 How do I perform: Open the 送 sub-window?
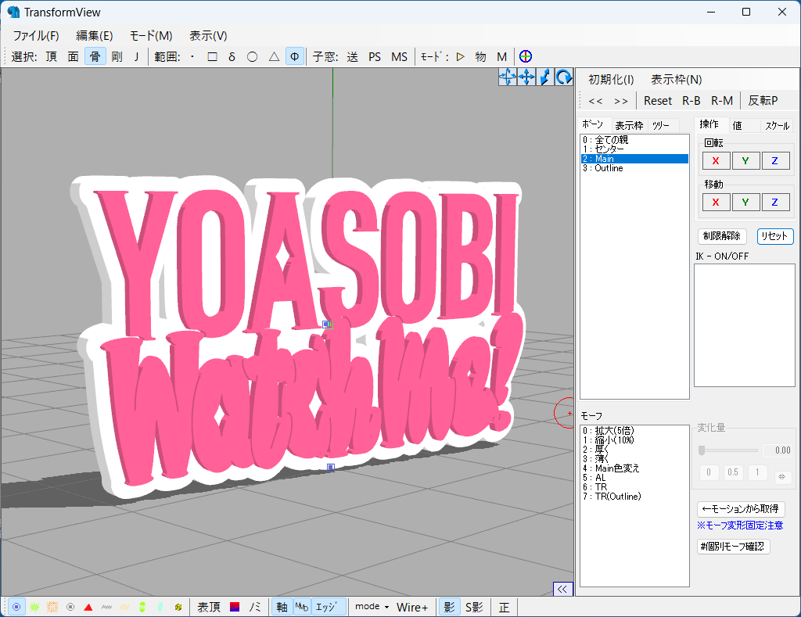[353, 56]
